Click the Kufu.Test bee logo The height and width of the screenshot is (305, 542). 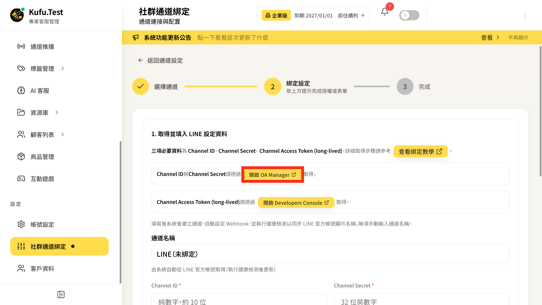coord(17,15)
